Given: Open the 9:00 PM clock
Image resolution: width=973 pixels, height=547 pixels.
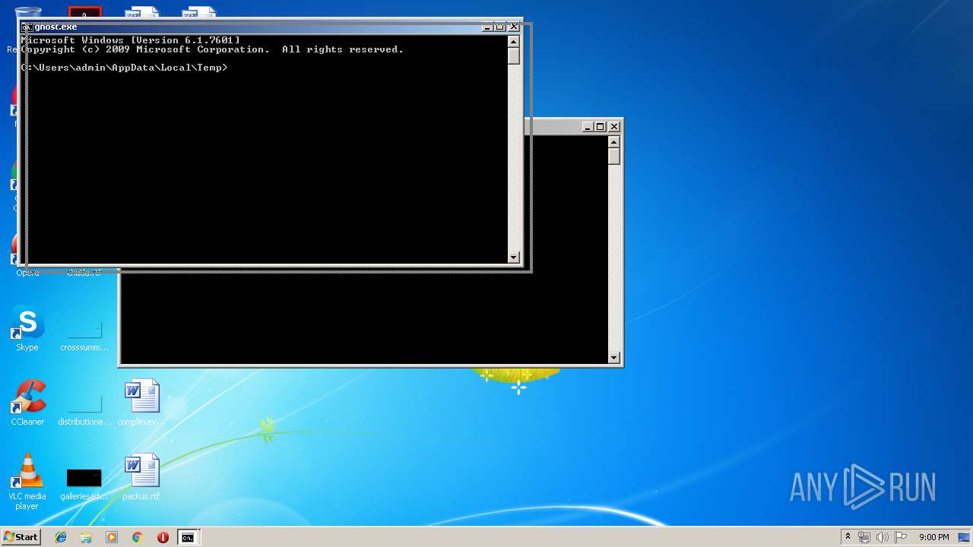Looking at the screenshot, I should (x=933, y=537).
